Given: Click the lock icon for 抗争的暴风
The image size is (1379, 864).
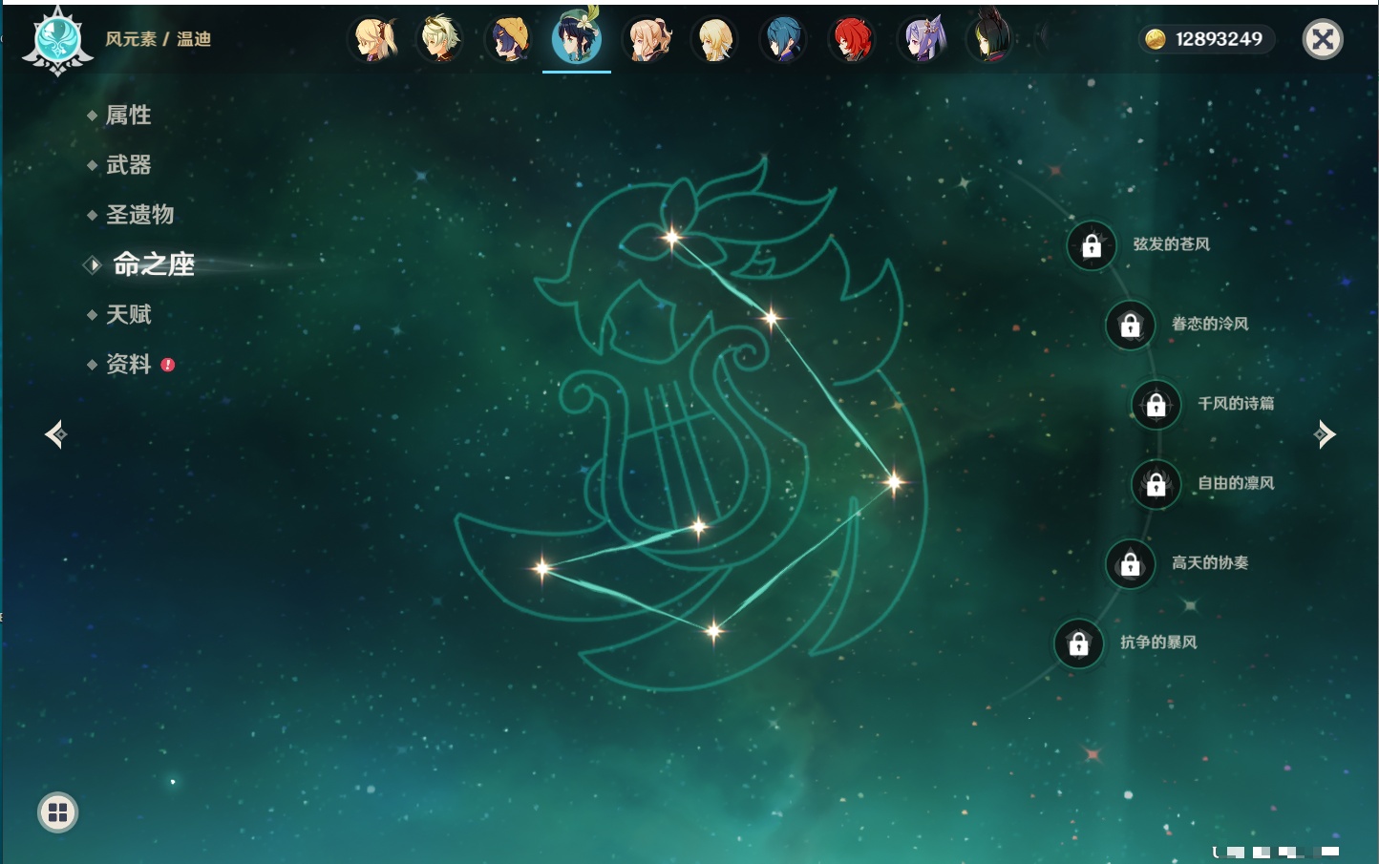Looking at the screenshot, I should [x=1078, y=643].
